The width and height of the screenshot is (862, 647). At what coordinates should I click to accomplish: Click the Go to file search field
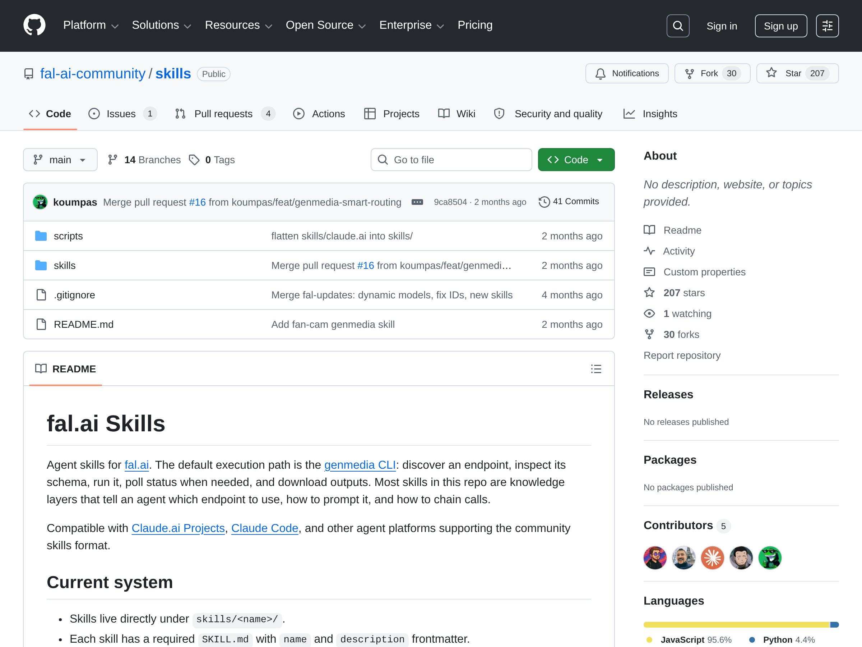451,160
